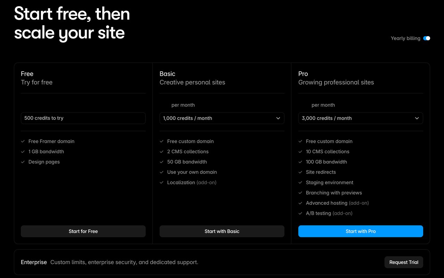Click the Yearly billing label text

pyautogui.click(x=405, y=38)
